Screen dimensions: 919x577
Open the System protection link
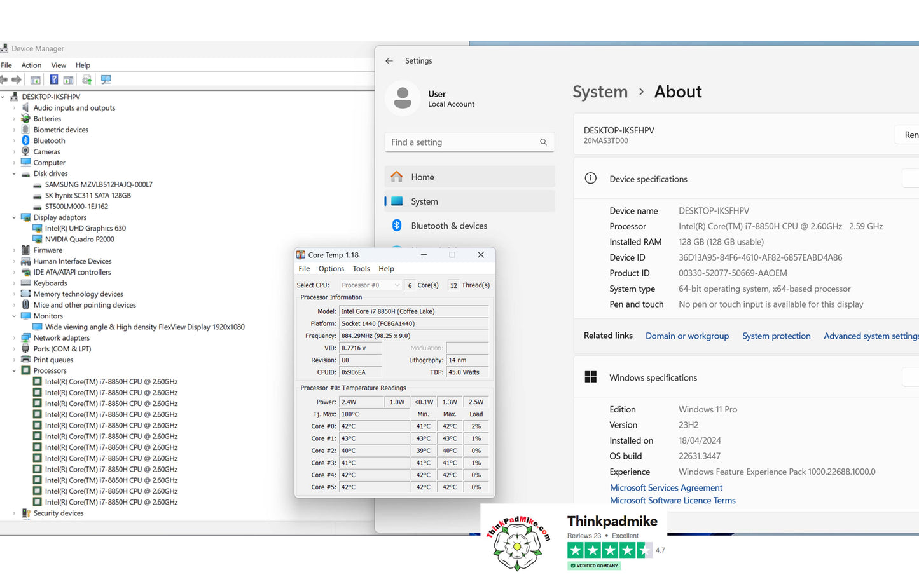[x=777, y=336]
